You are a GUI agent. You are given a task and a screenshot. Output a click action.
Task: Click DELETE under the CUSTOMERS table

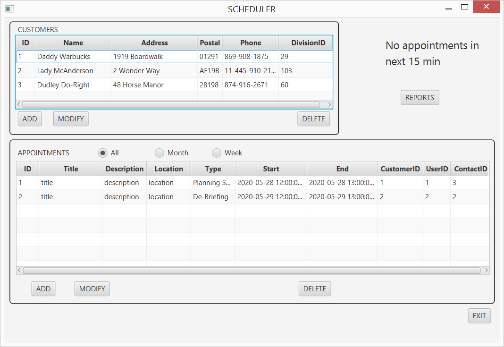(x=313, y=118)
